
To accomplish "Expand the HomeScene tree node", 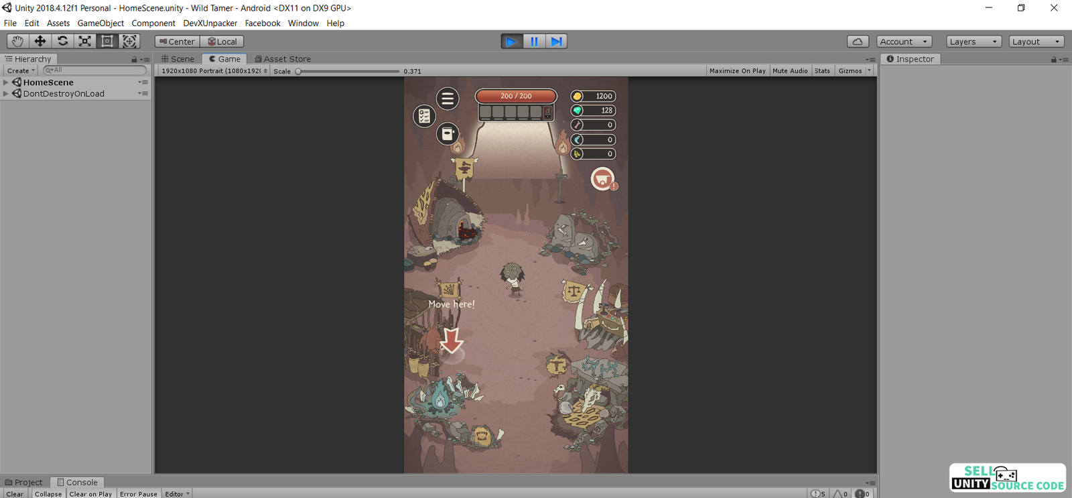I will point(6,82).
